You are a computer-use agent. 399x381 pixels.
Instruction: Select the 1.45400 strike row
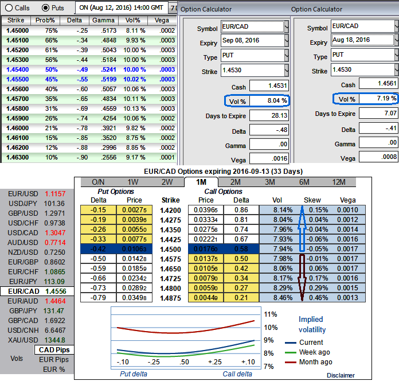point(16,70)
